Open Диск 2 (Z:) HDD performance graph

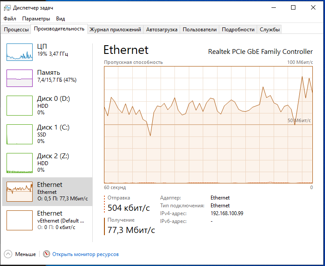(x=20, y=163)
